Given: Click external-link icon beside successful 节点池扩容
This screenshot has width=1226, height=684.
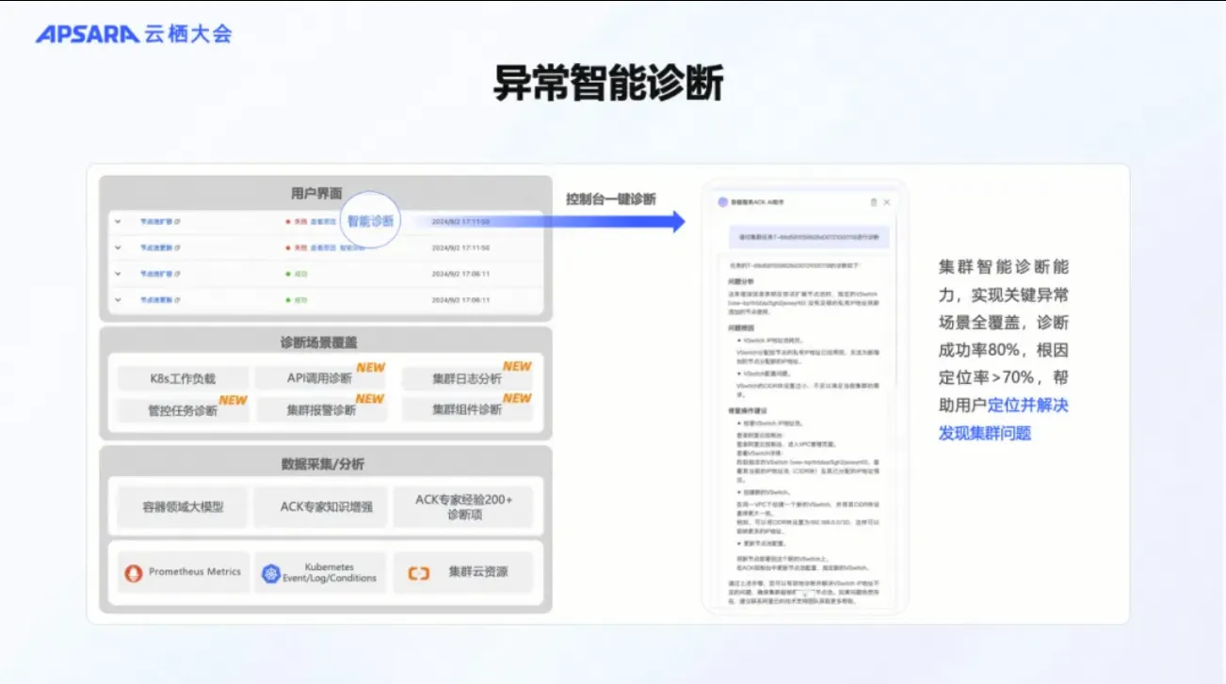Looking at the screenshot, I should point(177,274).
